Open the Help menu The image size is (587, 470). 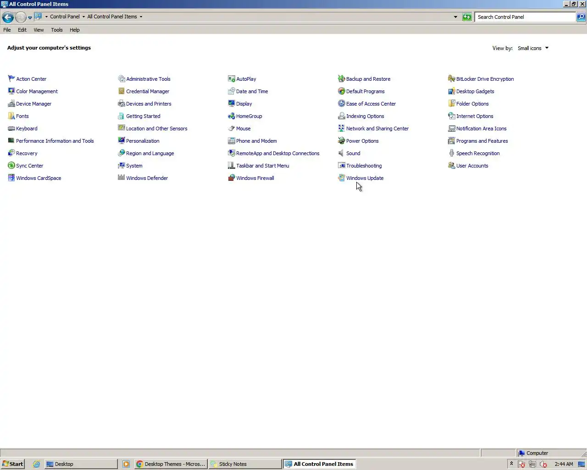pyautogui.click(x=75, y=30)
